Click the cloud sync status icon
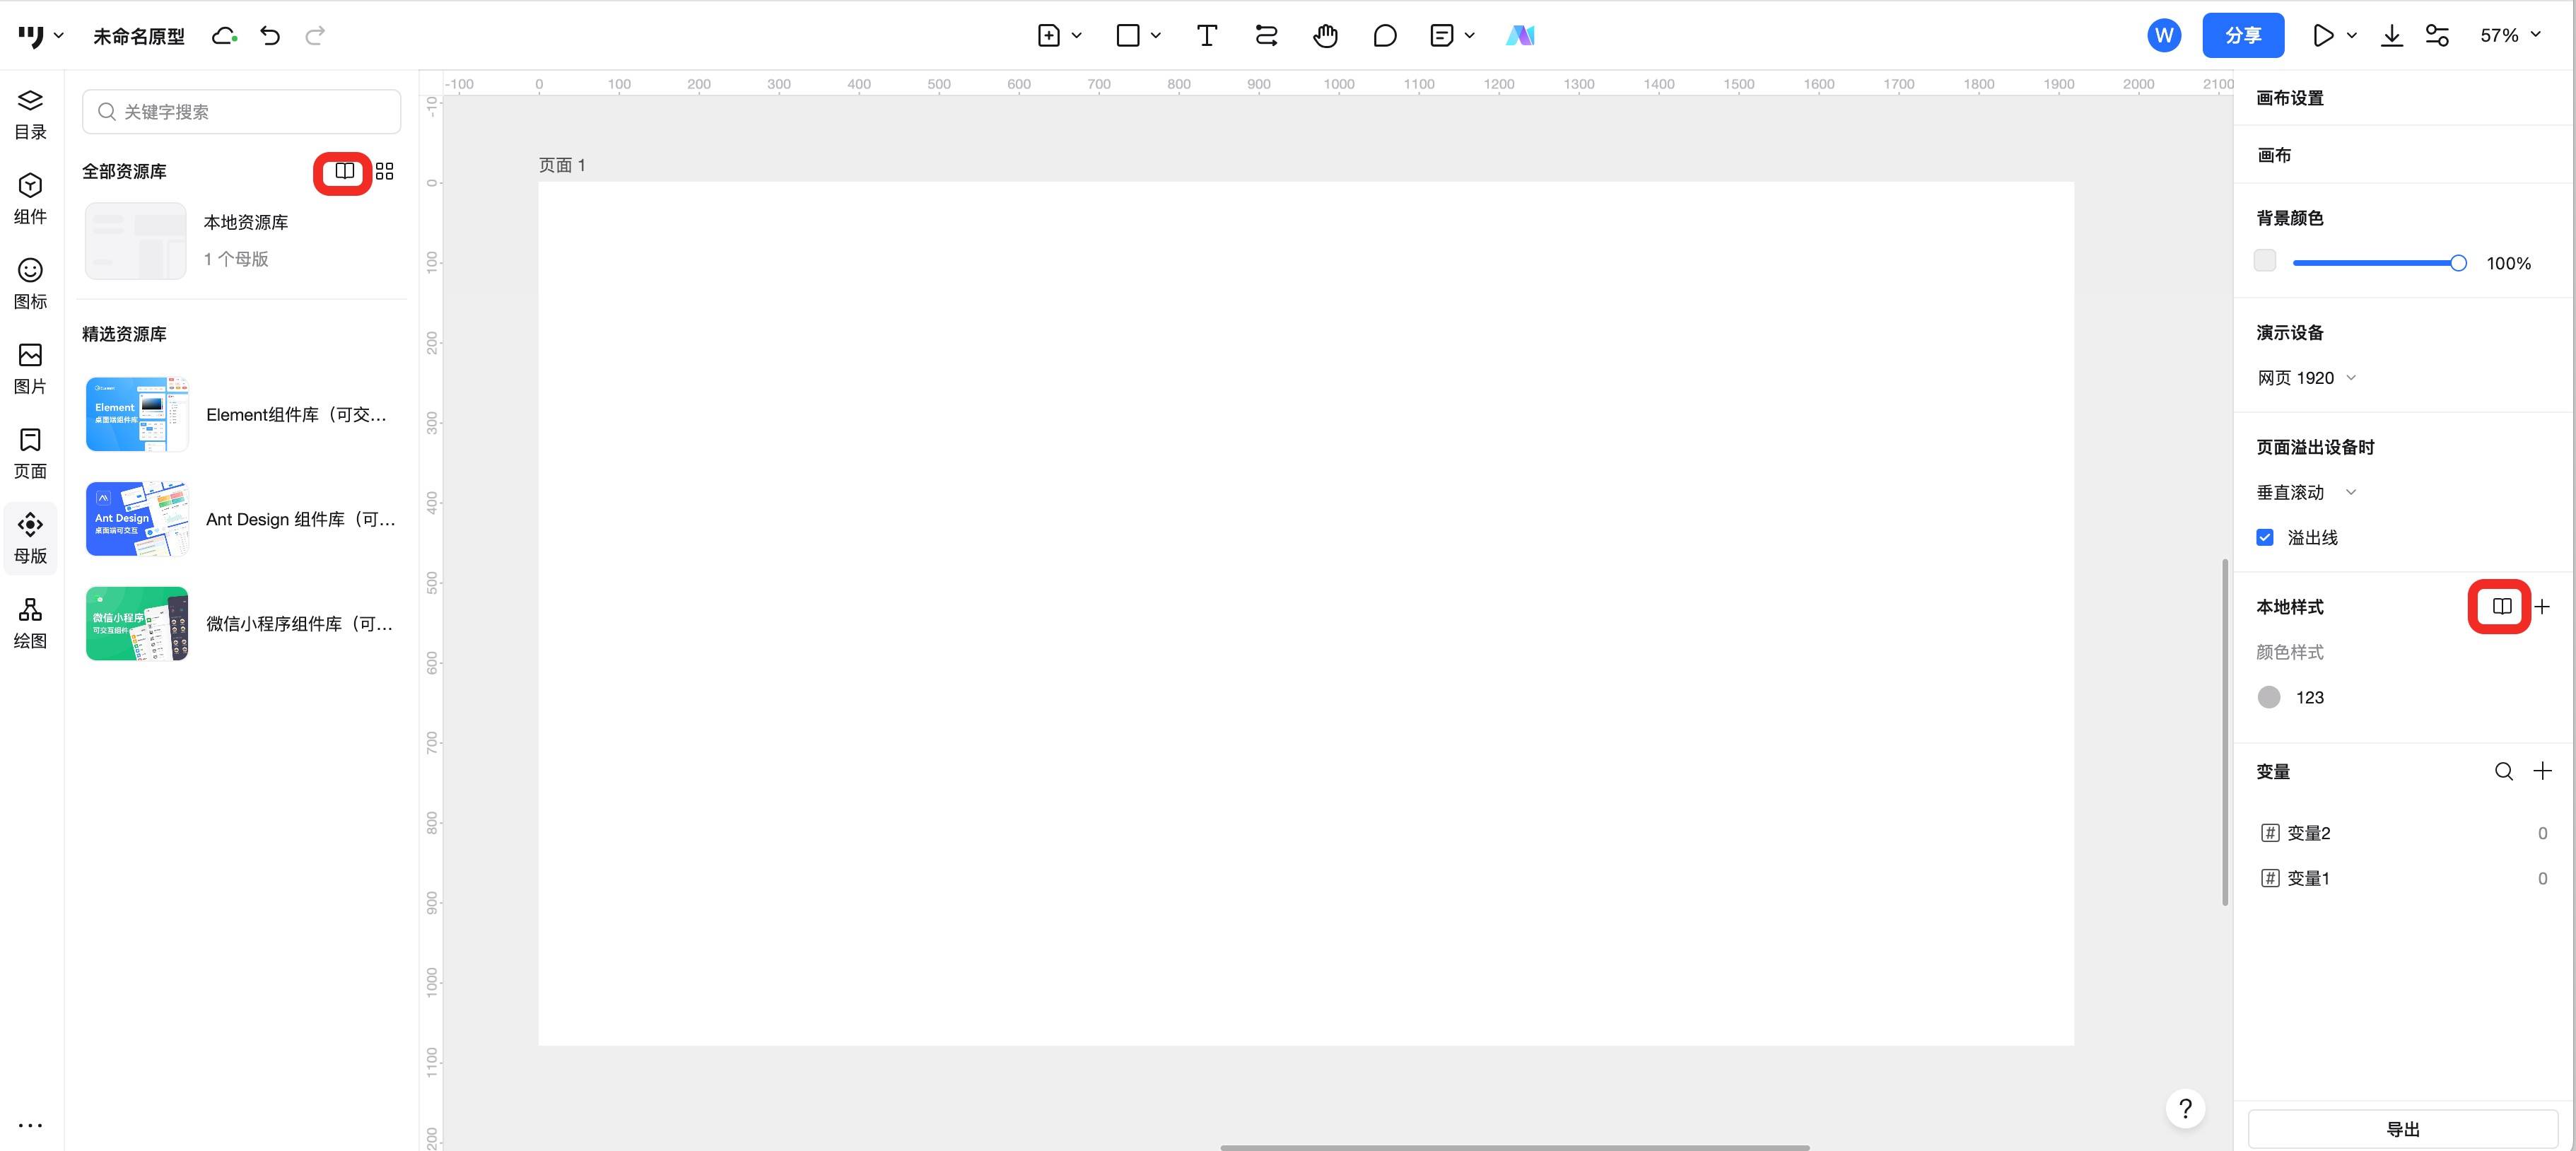 point(224,36)
